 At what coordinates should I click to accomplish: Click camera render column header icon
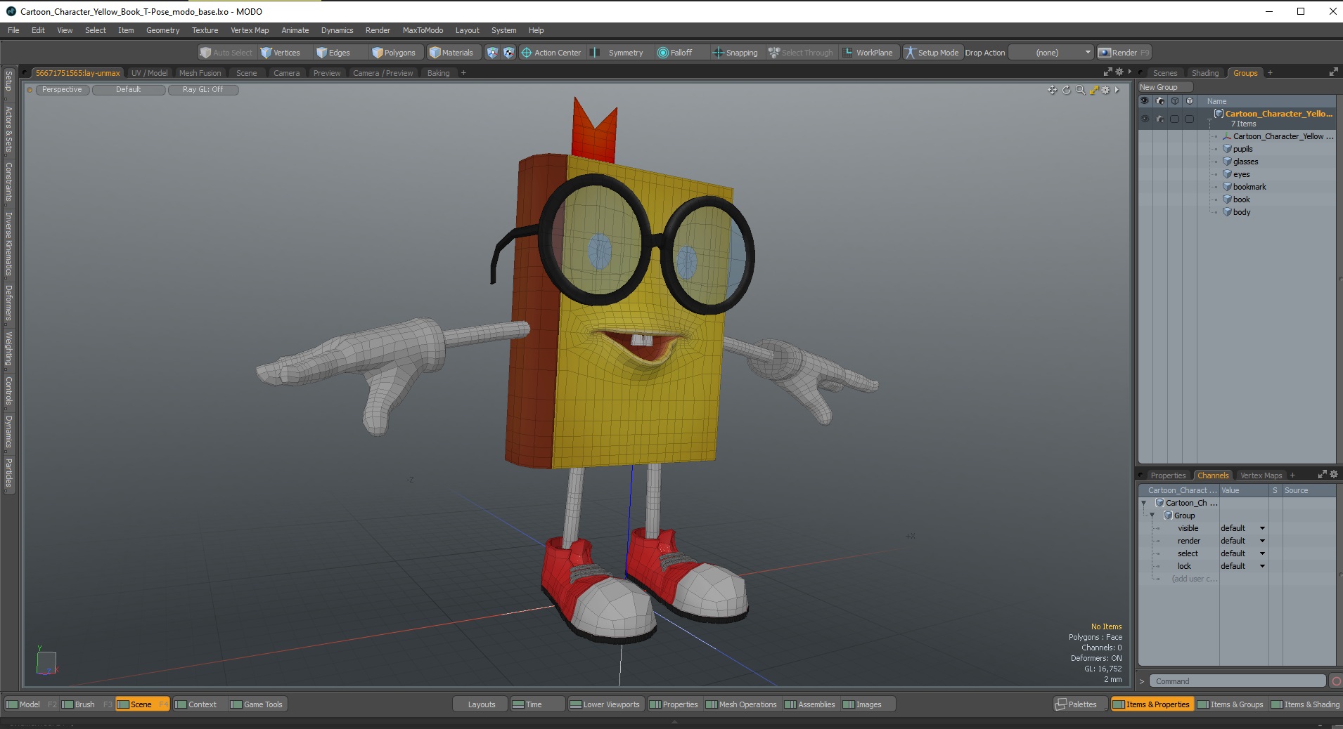click(1160, 101)
